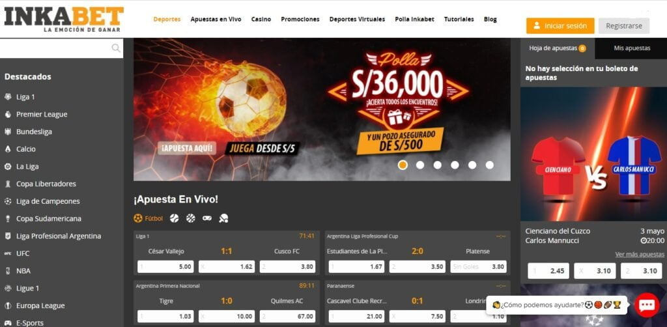Image resolution: width=667 pixels, height=327 pixels.
Task: Open the Casino menu item
Action: coord(261,19)
